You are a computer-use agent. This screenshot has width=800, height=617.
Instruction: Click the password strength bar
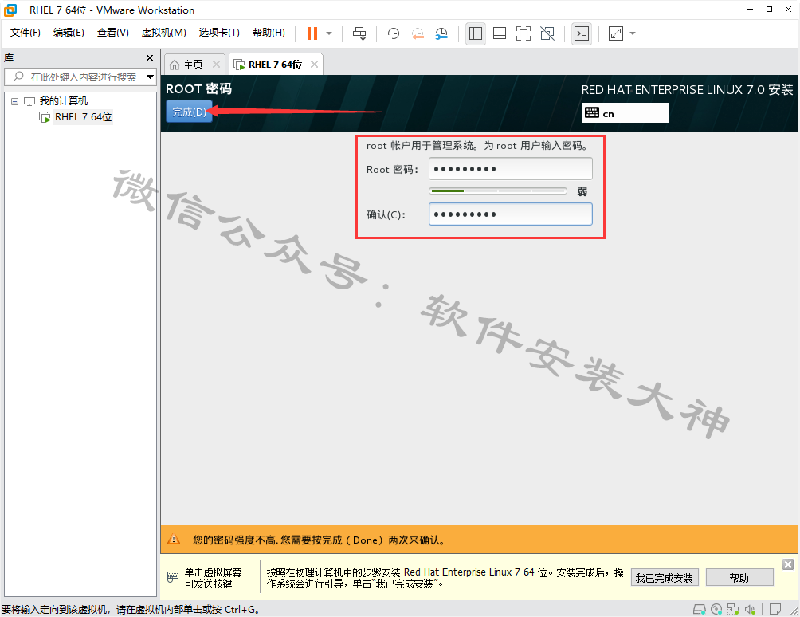(498, 191)
